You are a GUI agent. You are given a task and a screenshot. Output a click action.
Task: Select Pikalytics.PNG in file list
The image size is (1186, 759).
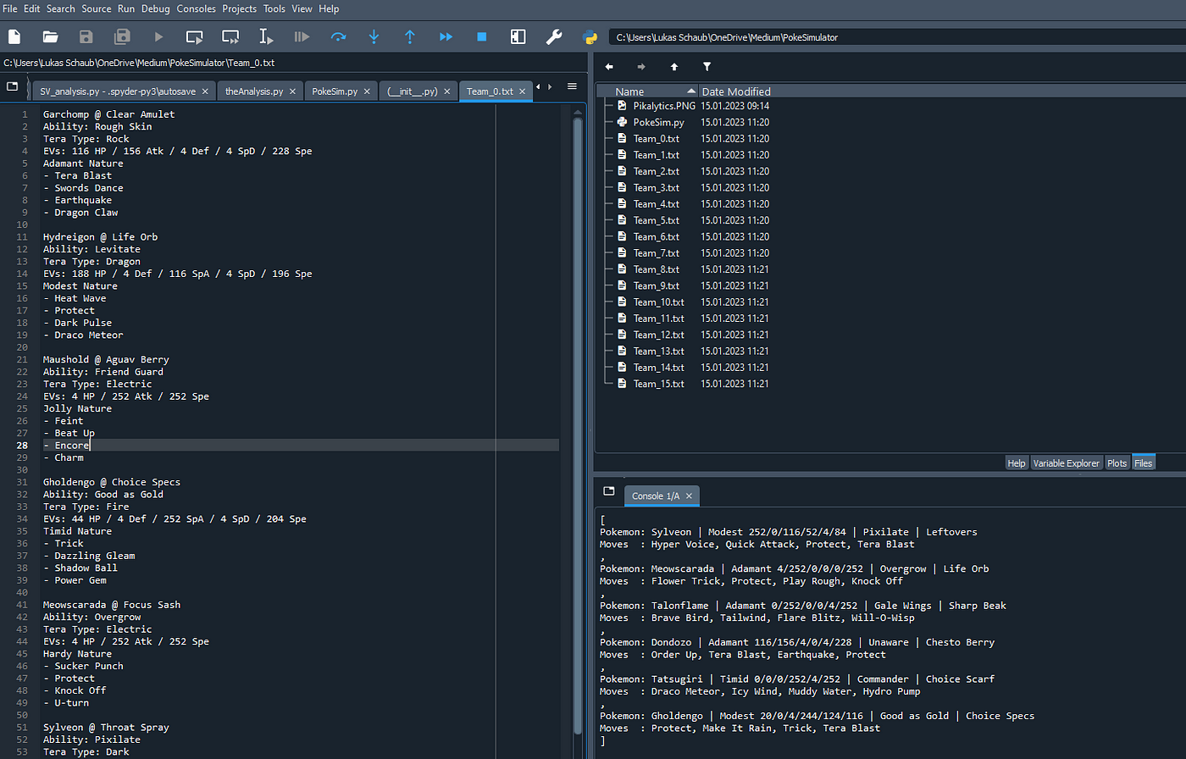664,106
